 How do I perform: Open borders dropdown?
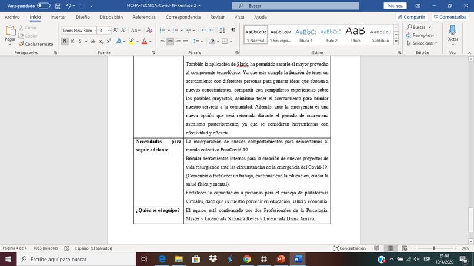pyautogui.click(x=231, y=41)
